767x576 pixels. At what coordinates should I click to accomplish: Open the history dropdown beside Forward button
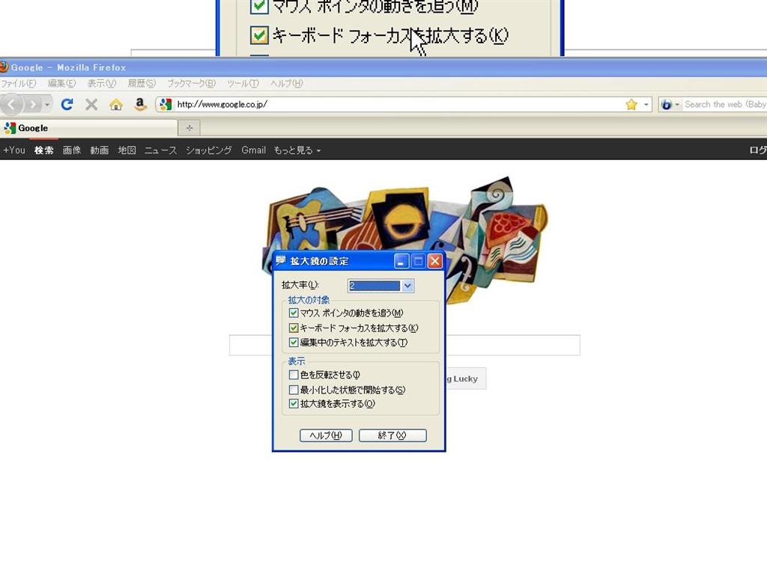(x=47, y=105)
